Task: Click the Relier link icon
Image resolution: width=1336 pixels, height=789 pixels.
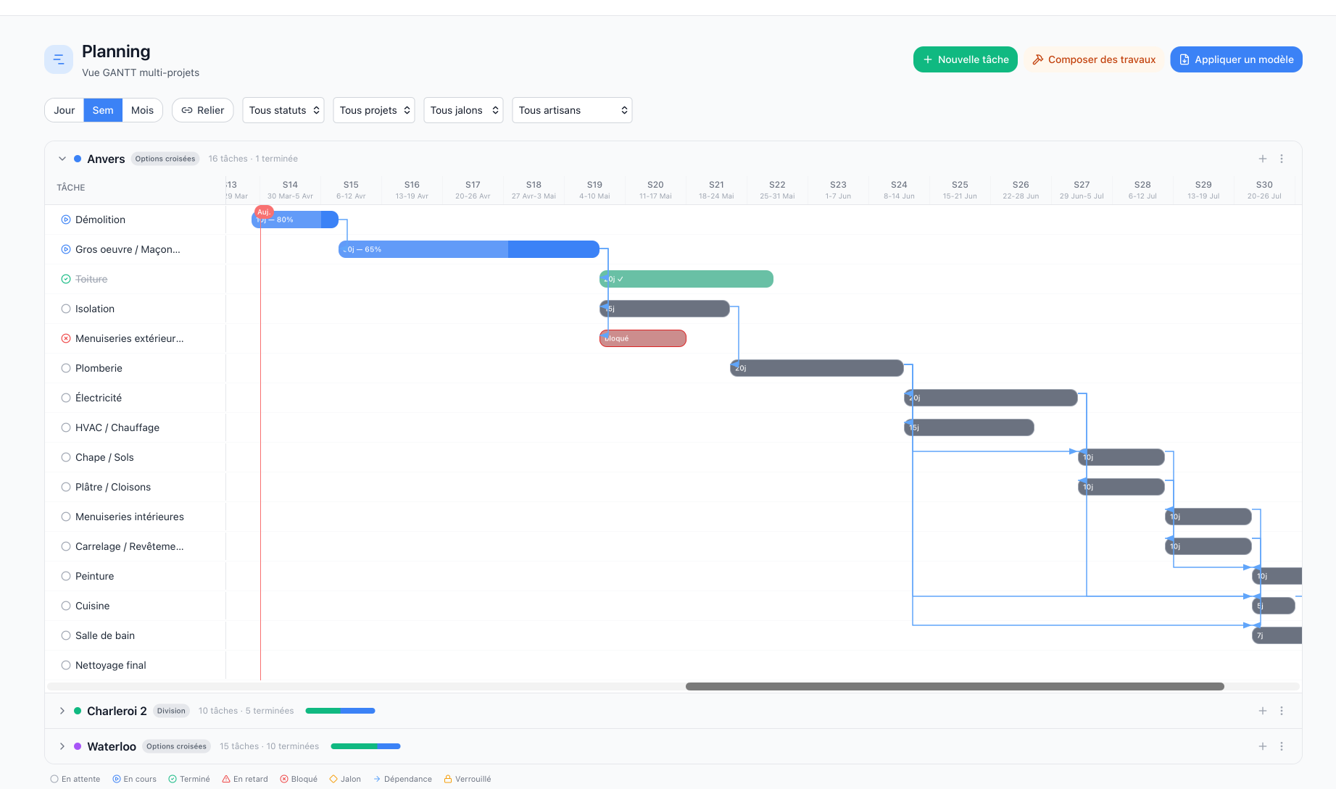Action: 188,110
